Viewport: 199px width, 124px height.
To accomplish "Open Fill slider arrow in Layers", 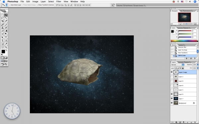I will [x=198, y=68].
